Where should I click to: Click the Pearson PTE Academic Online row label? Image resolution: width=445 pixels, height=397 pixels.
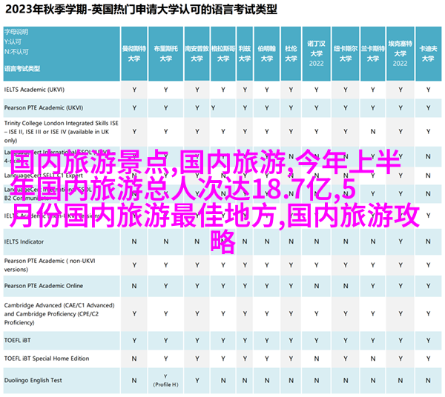tap(44, 286)
